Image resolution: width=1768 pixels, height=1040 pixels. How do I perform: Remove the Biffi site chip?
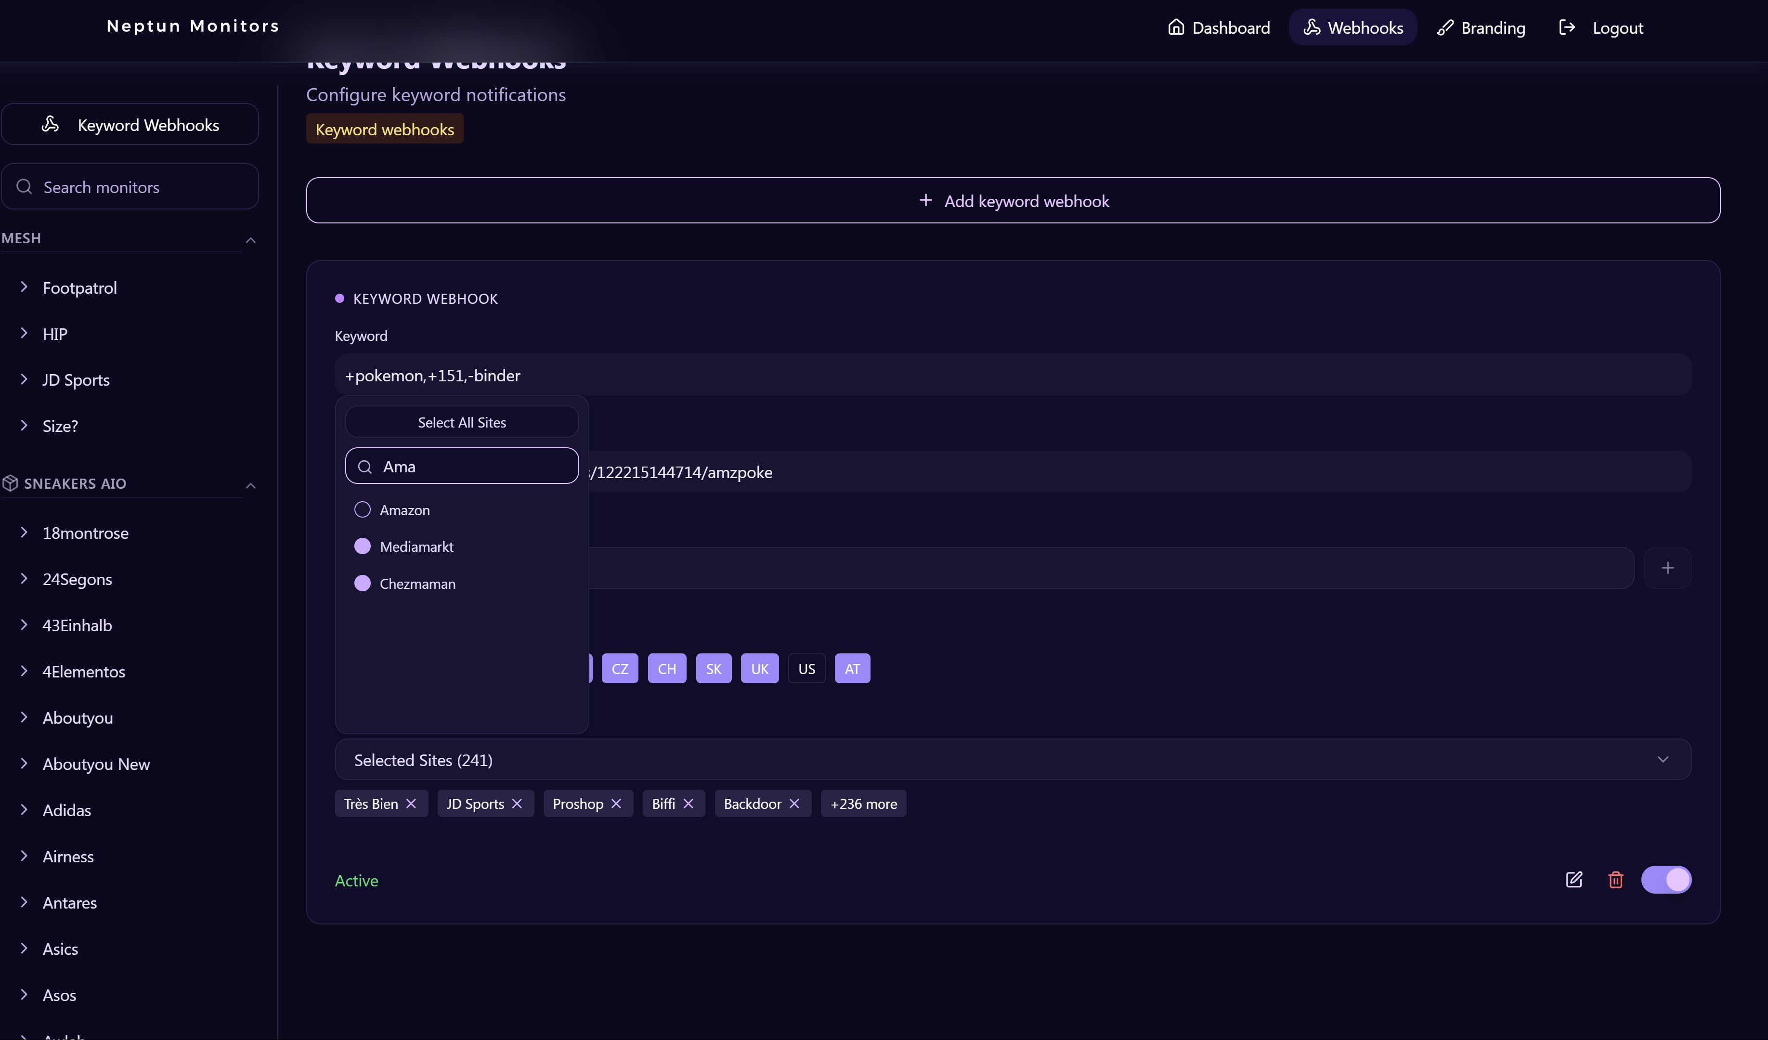pos(688,804)
